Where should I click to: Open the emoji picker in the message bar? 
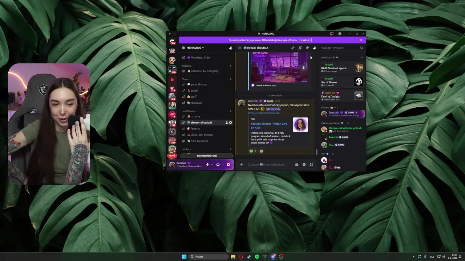304,165
